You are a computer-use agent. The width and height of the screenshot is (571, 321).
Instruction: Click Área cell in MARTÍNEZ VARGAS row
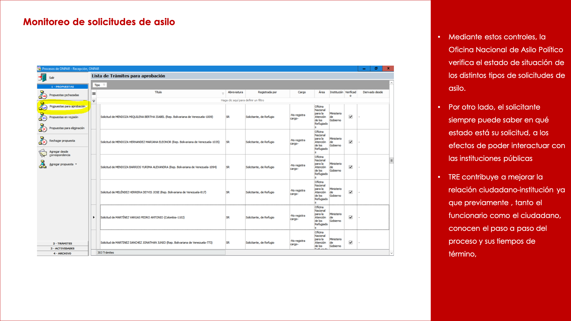coord(321,217)
